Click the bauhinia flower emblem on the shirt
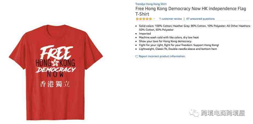The image size is (253, 124). tap(55, 63)
